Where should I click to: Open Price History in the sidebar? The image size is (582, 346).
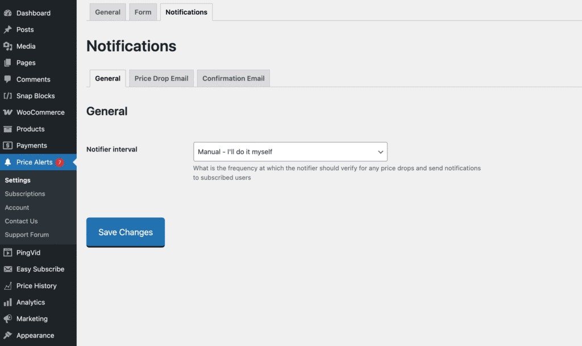[x=36, y=286]
